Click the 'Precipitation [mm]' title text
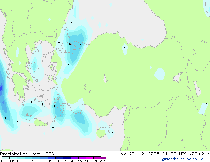Image resolution: width=210 pixels, height=162 pixels. click(22, 154)
